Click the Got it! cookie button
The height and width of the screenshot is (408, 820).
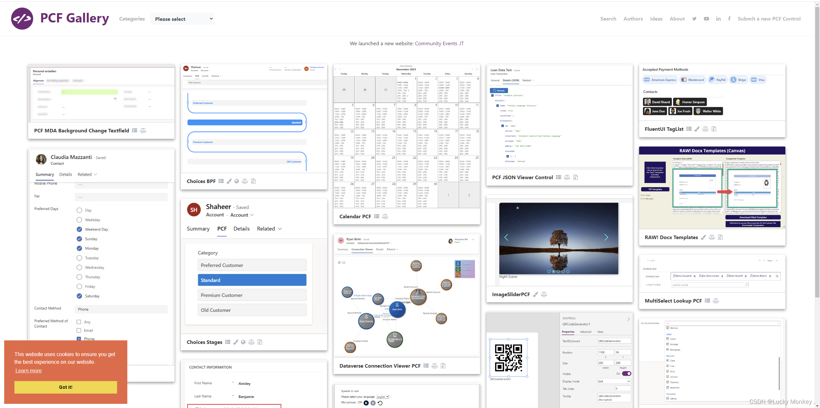65,387
